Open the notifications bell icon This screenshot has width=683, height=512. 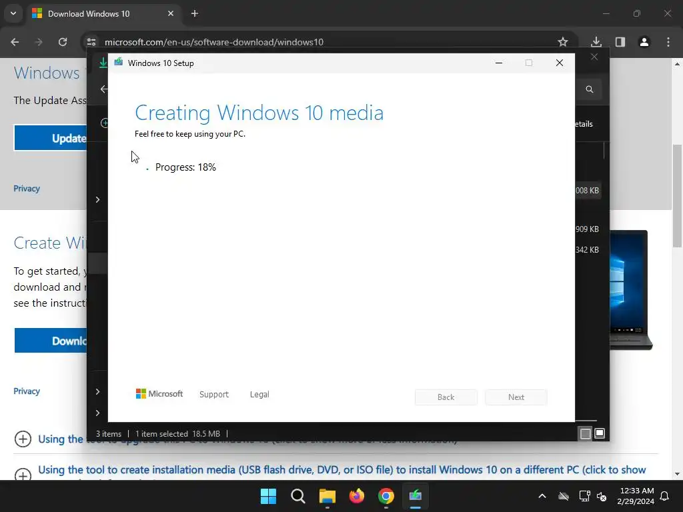coord(665,496)
